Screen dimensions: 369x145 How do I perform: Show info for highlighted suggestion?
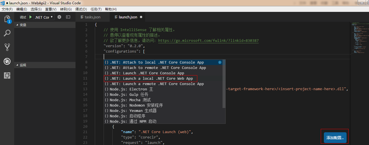coord(220,62)
